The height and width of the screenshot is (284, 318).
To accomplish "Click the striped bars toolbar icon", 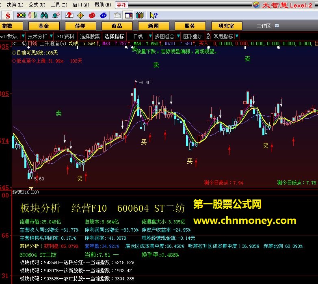I will click(32, 15).
